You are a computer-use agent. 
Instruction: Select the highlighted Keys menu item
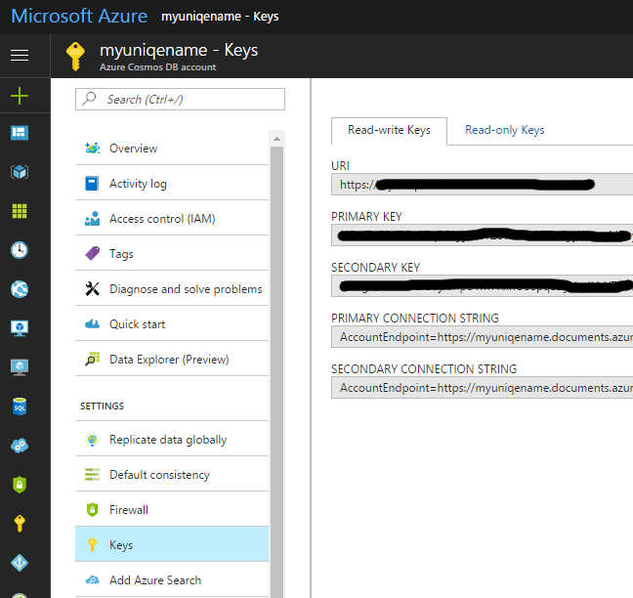172,544
